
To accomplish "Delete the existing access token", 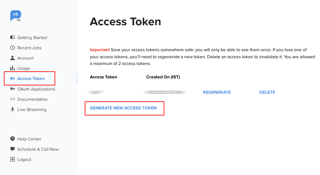I will [267, 92].
